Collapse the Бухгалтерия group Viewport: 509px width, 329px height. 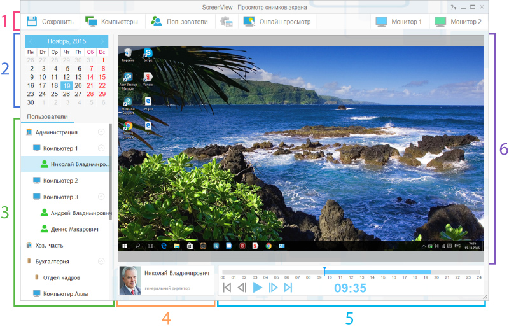pos(101,262)
